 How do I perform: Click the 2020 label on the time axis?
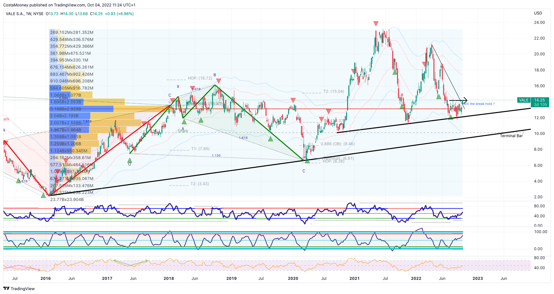click(x=293, y=279)
